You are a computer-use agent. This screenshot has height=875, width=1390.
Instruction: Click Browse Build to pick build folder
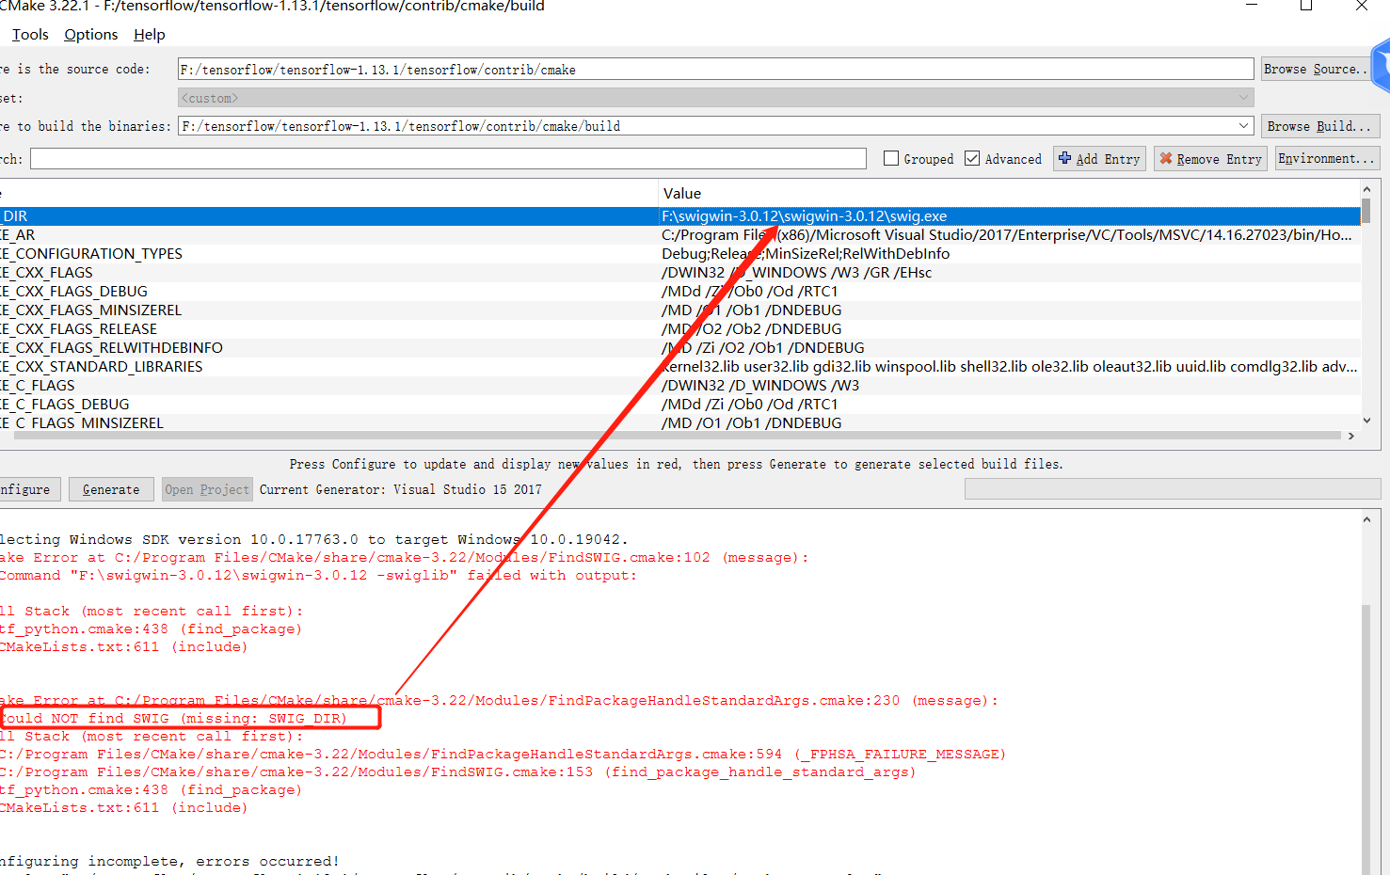click(x=1319, y=125)
